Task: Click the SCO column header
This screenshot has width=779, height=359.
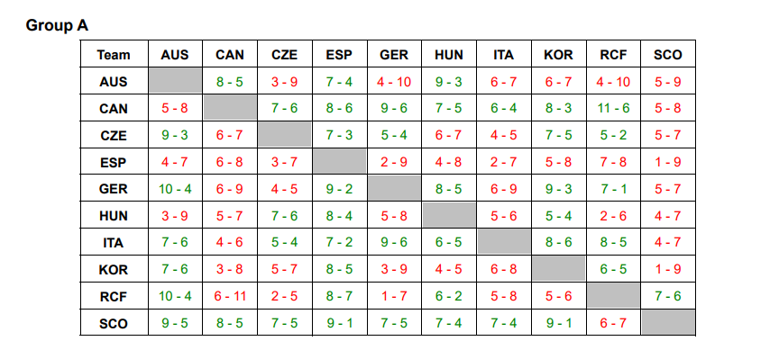Action: [x=668, y=55]
